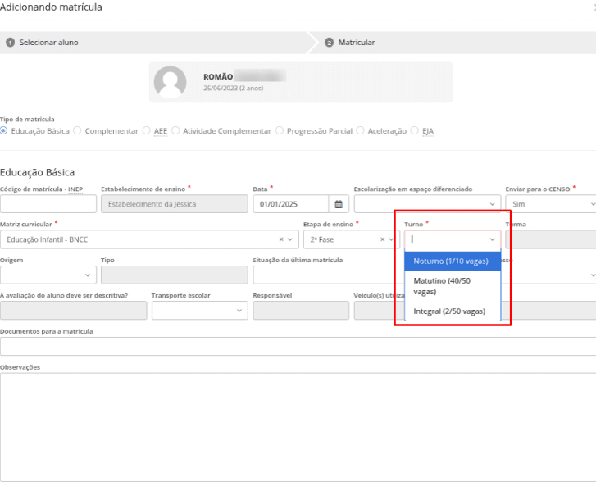596x482 pixels.
Task: Select the Complementar enrollment type
Action: (x=78, y=130)
